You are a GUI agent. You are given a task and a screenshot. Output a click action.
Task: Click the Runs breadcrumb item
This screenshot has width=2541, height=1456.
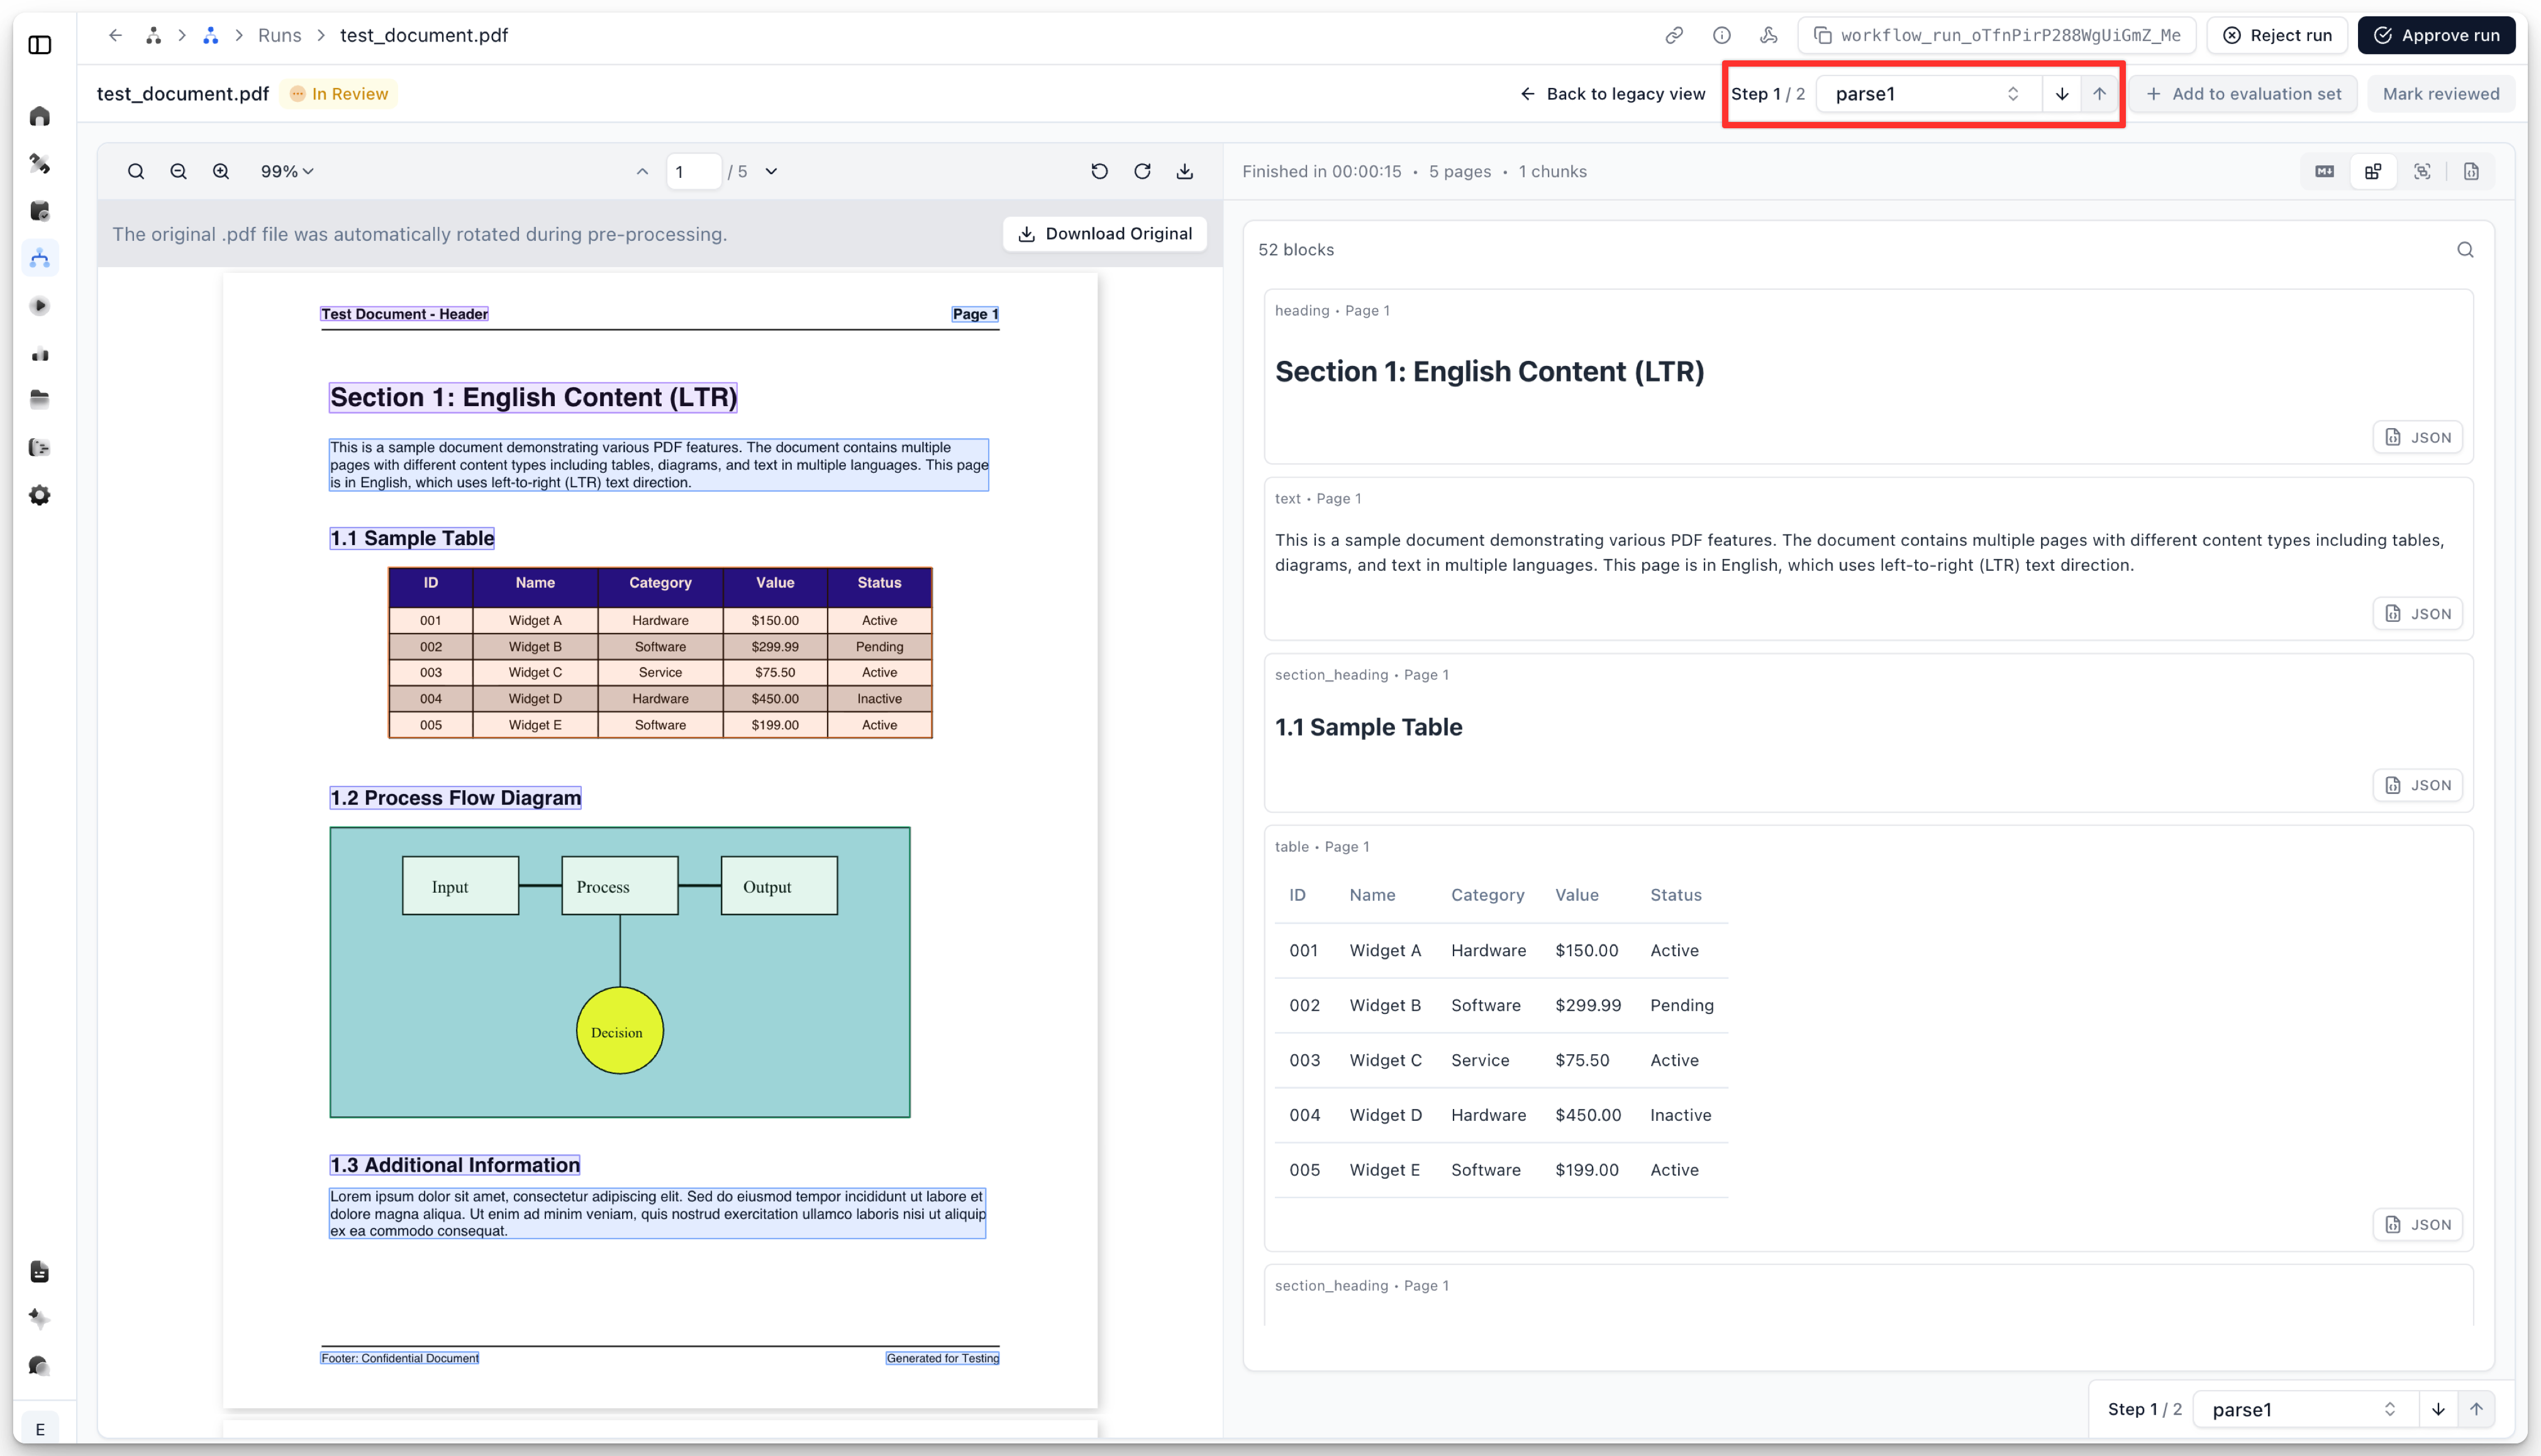pyautogui.click(x=279, y=36)
